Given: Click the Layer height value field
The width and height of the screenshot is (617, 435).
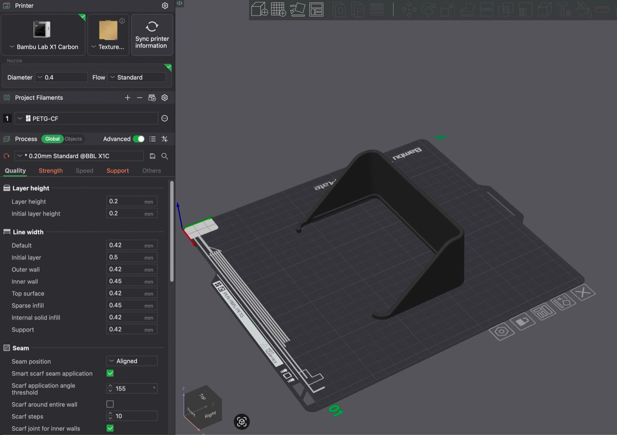Looking at the screenshot, I should click(x=132, y=201).
